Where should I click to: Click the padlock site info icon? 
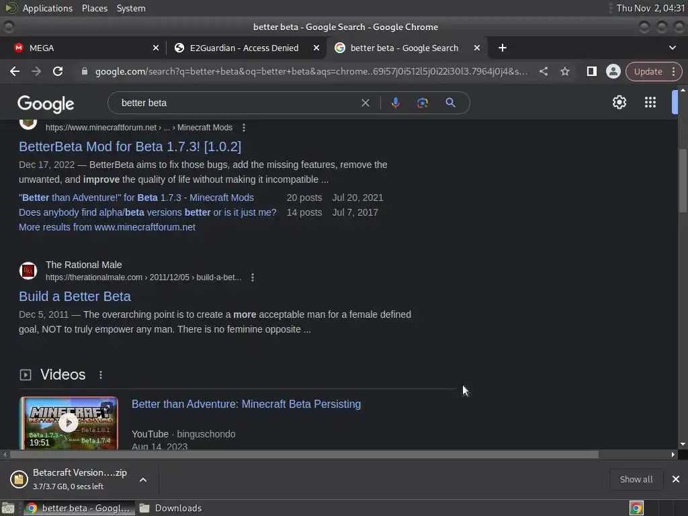(x=85, y=71)
